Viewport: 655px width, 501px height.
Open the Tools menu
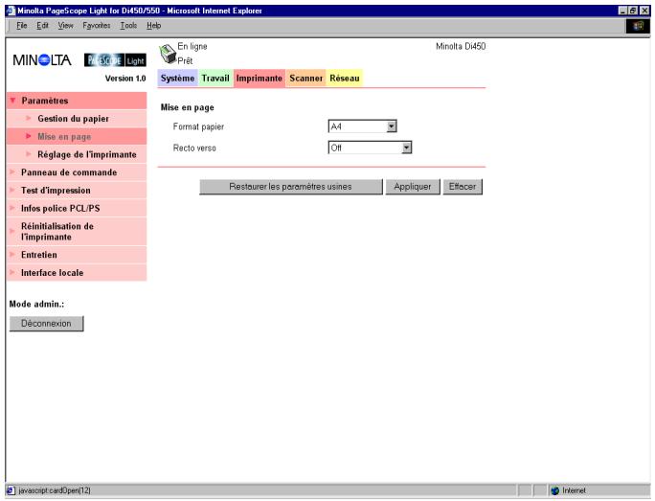(x=128, y=26)
